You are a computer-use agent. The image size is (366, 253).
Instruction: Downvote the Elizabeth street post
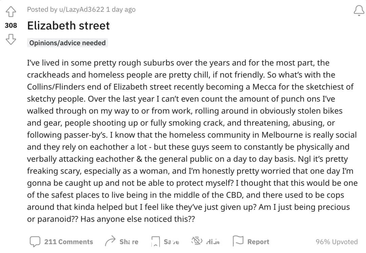click(x=11, y=39)
